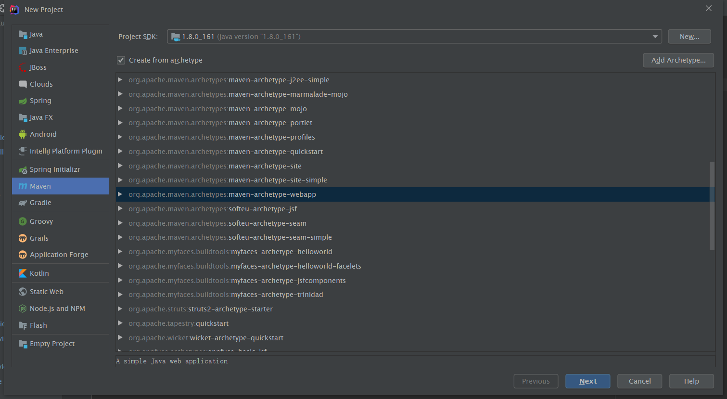Click the Grails icon

(23, 238)
